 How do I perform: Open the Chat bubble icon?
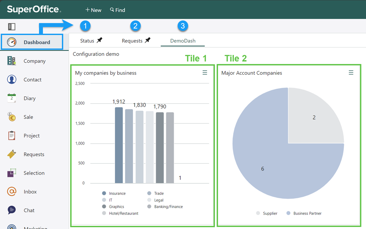click(12, 210)
